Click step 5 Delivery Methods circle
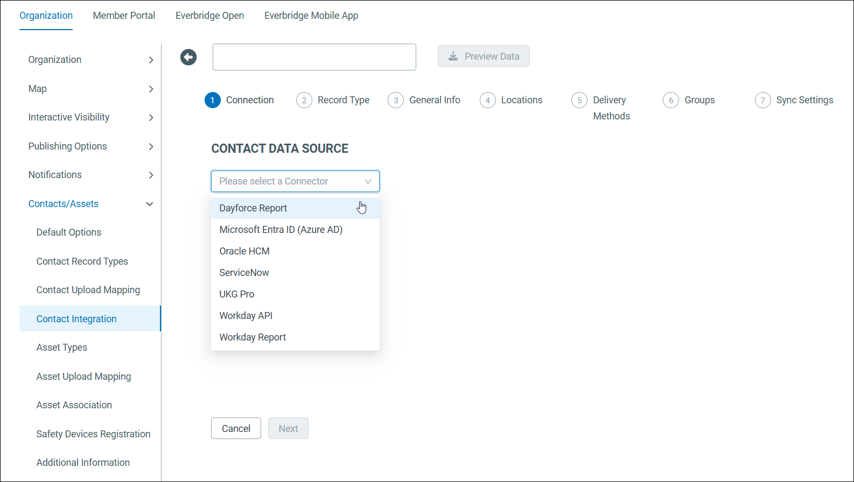This screenshot has height=482, width=854. click(x=579, y=100)
